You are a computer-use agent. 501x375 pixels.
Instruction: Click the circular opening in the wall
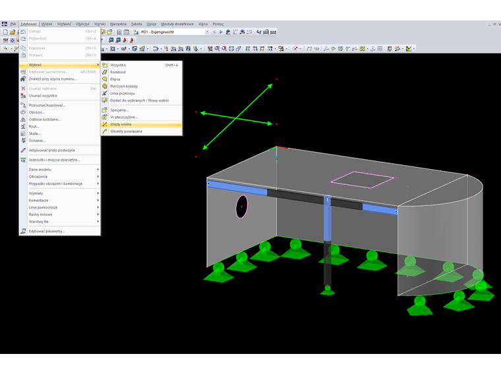[x=241, y=207]
